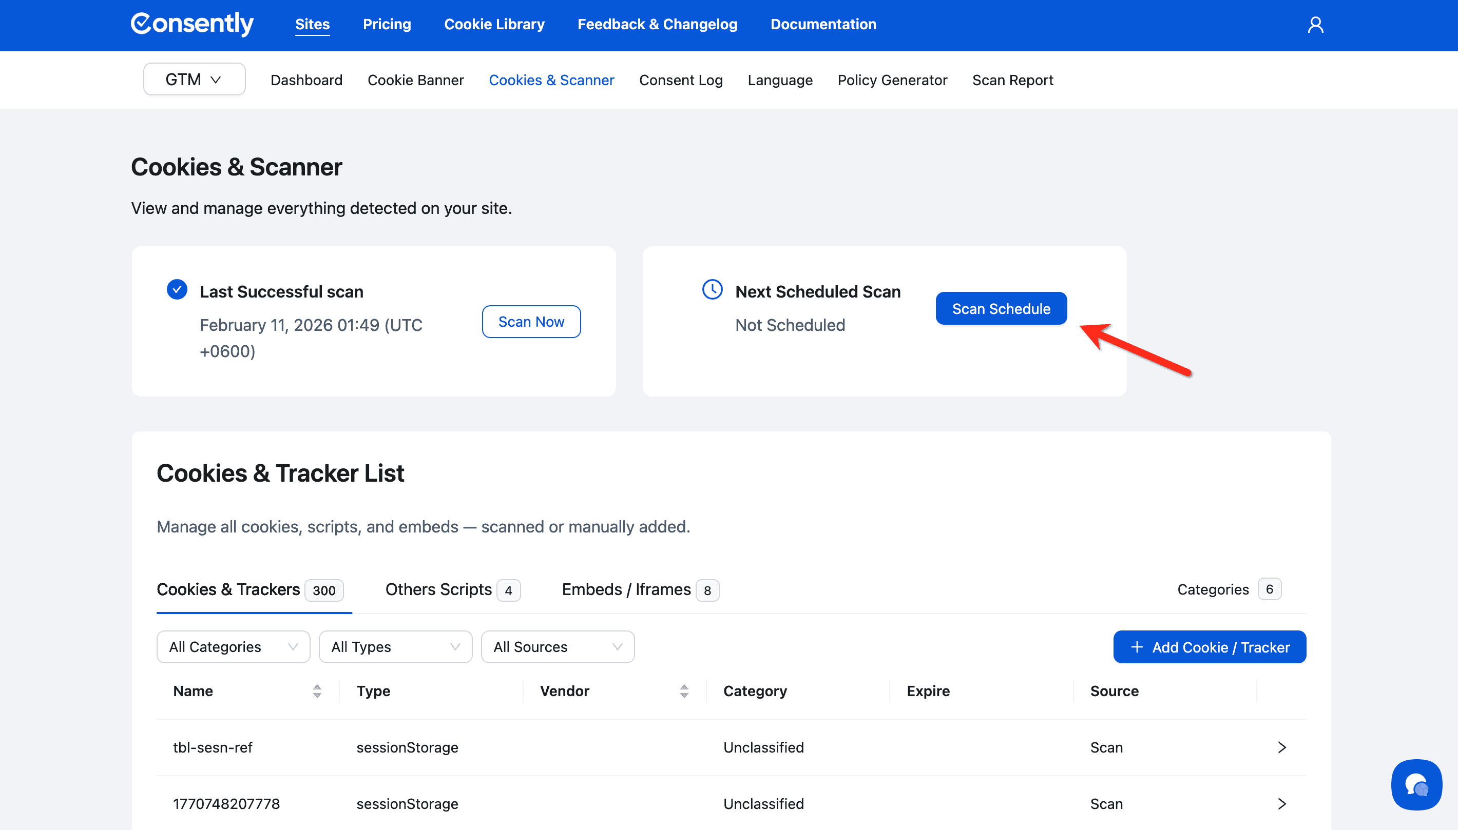Sort table by Vendor column arrows

[684, 691]
